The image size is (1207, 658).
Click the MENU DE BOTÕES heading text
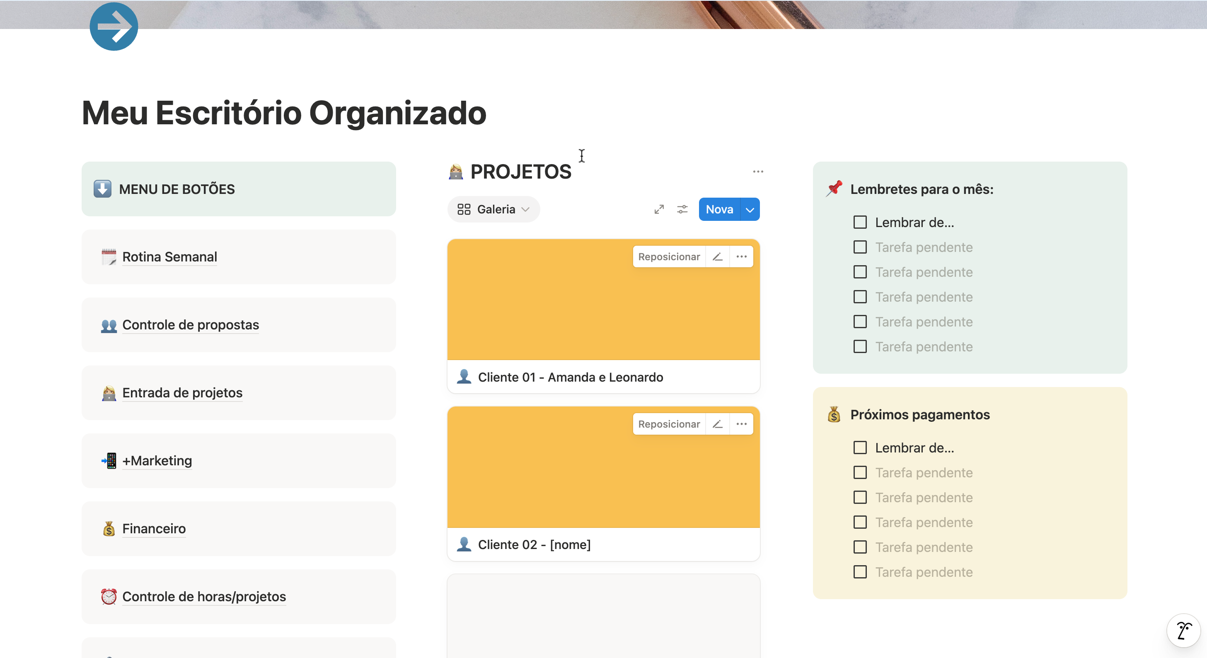(177, 189)
